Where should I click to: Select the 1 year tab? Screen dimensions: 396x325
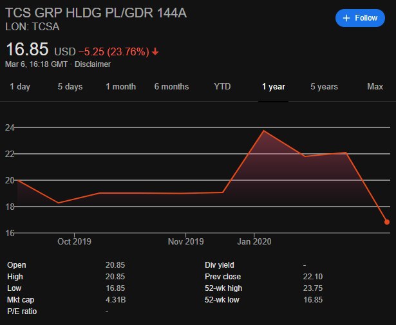pos(274,86)
